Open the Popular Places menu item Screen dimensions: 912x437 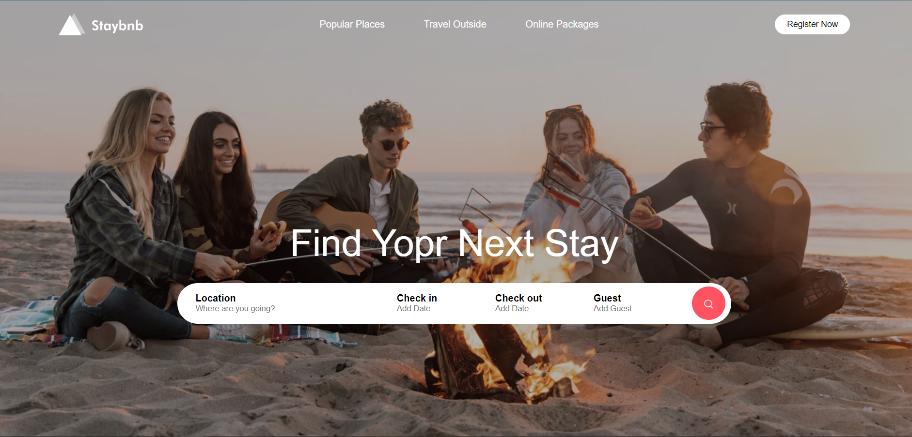pos(352,24)
